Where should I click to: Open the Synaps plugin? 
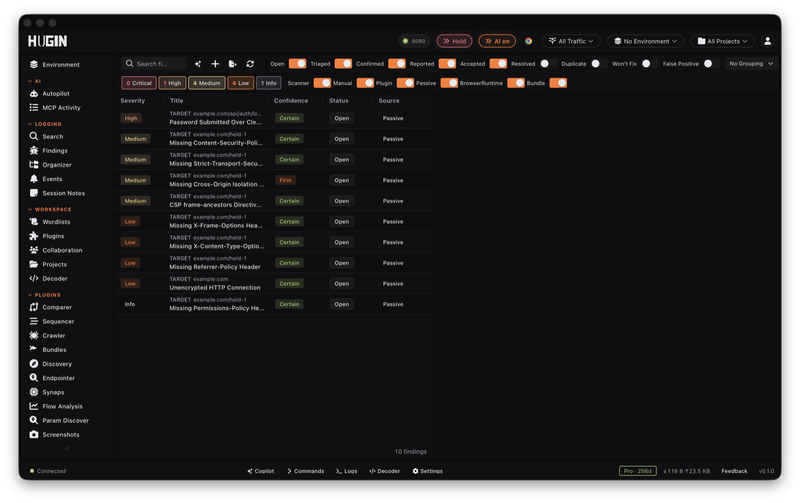(53, 392)
